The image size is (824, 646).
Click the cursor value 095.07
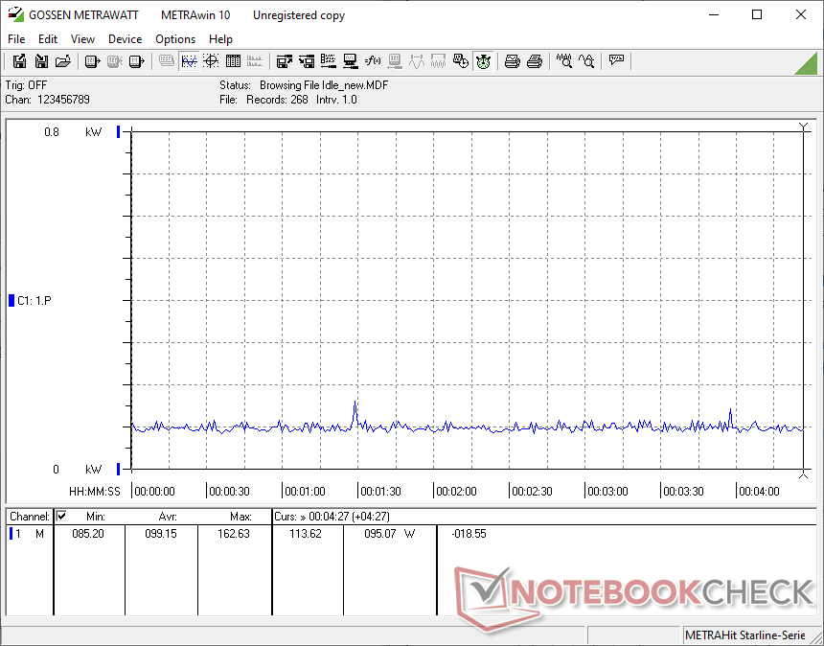click(380, 534)
